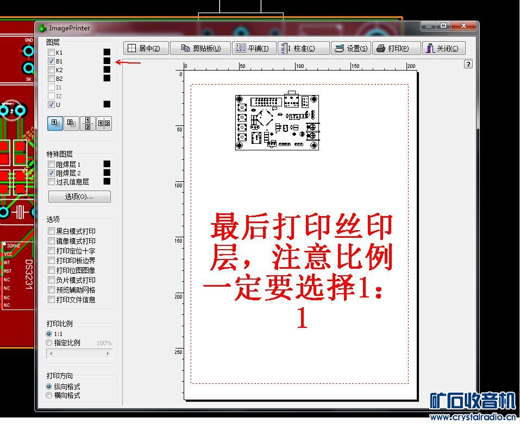This screenshot has height=424, width=520.
Task: Click scale slider left arrow
Action: 51,354
